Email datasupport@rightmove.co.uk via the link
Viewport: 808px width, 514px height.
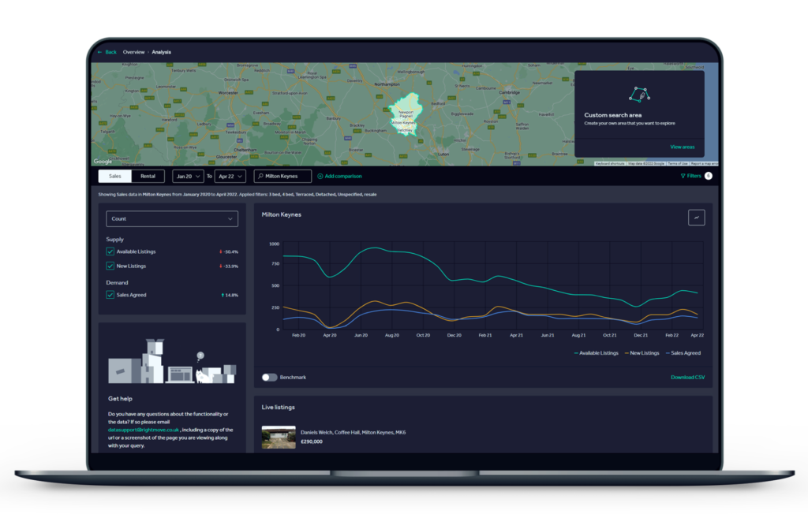(x=144, y=430)
